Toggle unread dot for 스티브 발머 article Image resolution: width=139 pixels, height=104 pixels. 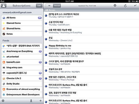point(46,63)
